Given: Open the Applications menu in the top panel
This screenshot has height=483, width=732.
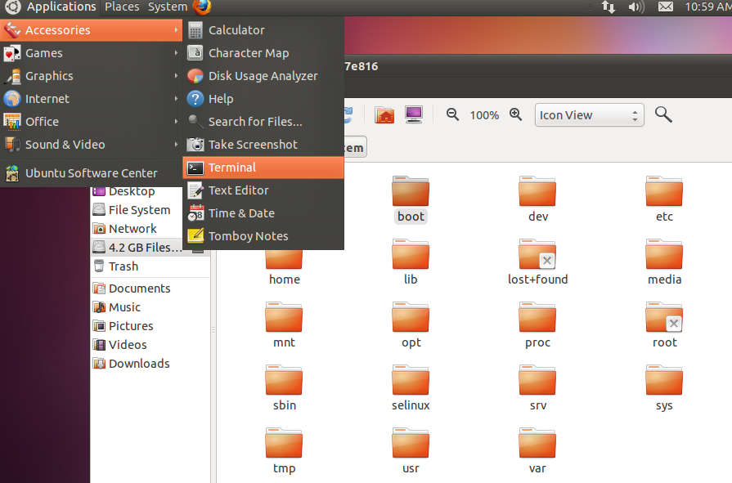Looking at the screenshot, I should click(x=51, y=7).
